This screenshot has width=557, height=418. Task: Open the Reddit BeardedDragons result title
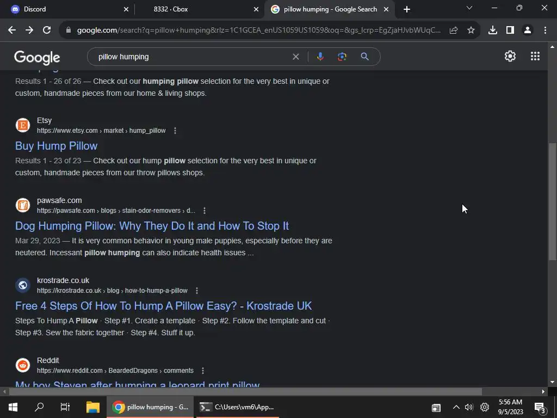click(138, 384)
